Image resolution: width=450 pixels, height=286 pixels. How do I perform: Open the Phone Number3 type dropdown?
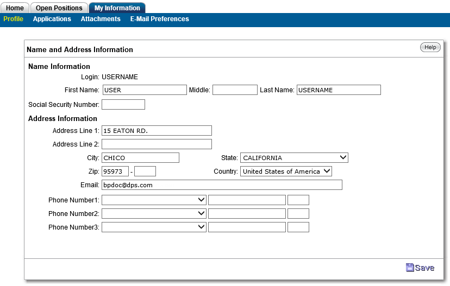154,227
